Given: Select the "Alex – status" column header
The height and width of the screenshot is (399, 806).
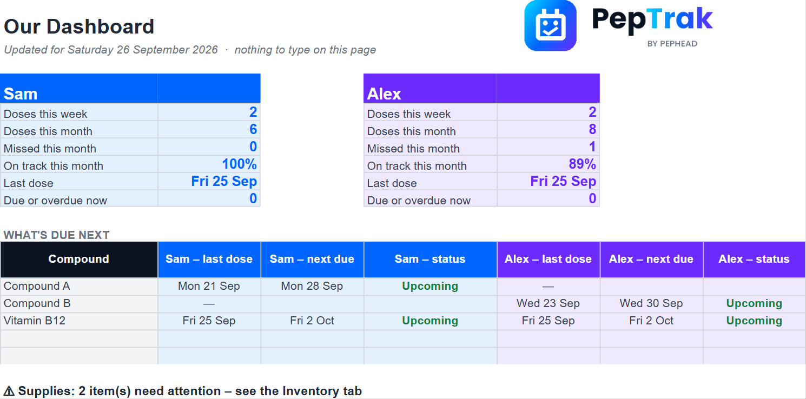Looking at the screenshot, I should (754, 260).
